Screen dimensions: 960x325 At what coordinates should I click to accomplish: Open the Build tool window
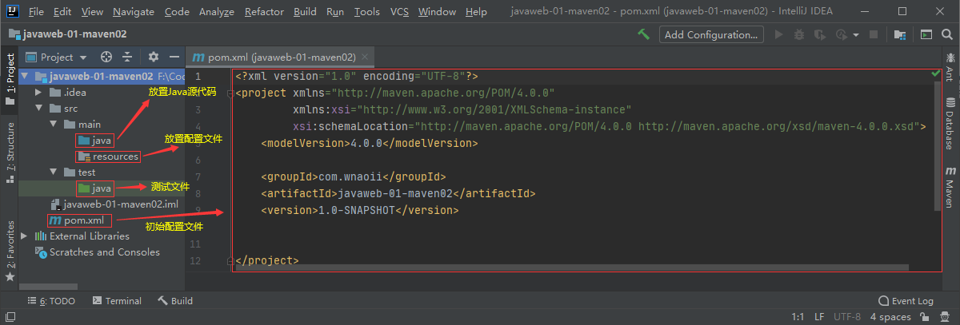[x=175, y=301]
